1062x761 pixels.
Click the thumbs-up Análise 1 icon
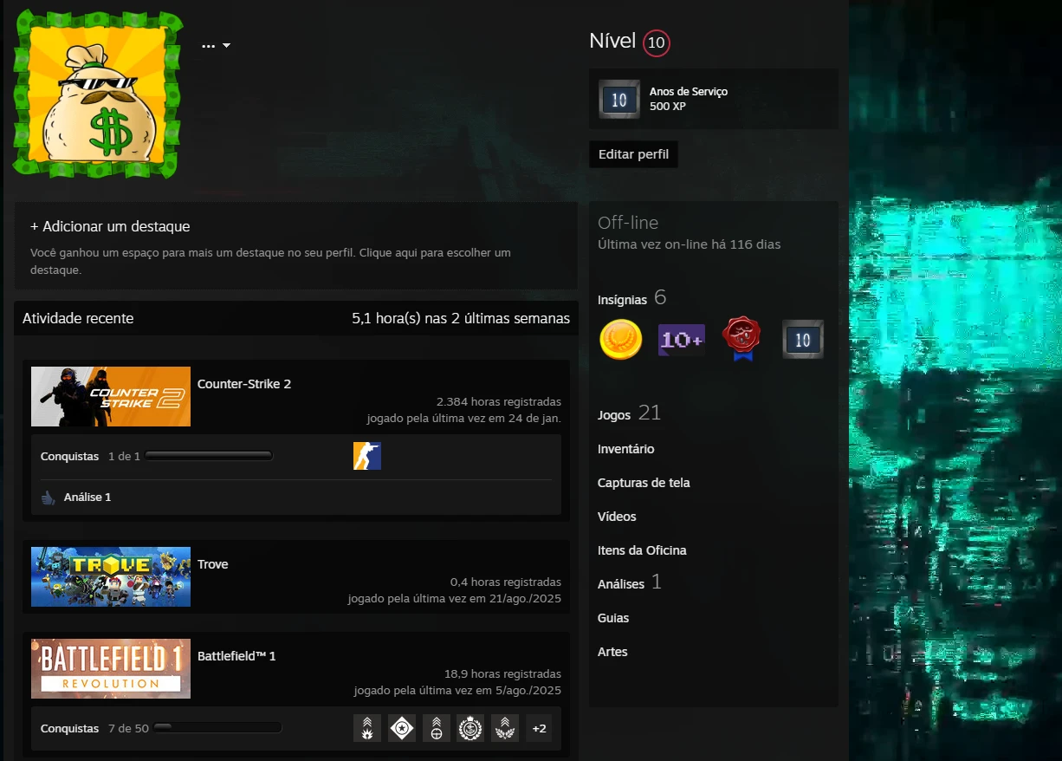tap(49, 498)
